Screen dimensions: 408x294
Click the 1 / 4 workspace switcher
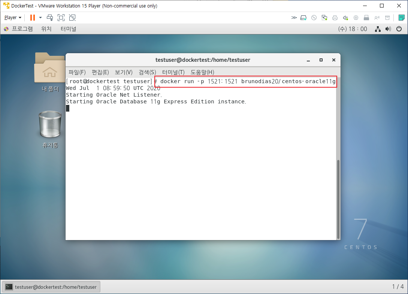coord(398,287)
